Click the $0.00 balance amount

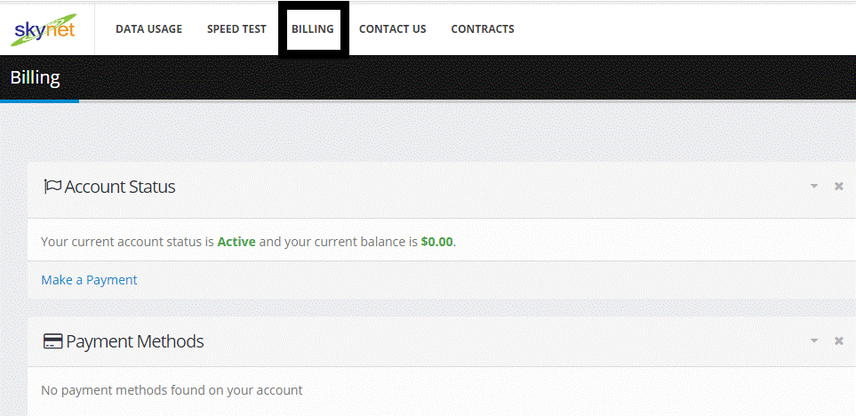point(436,242)
